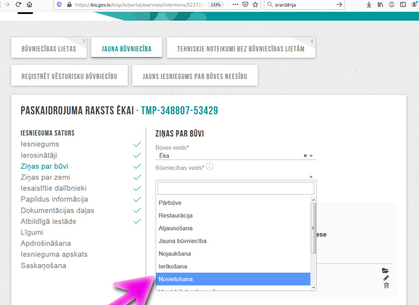Open browser downloads arrow icon

tap(369, 5)
